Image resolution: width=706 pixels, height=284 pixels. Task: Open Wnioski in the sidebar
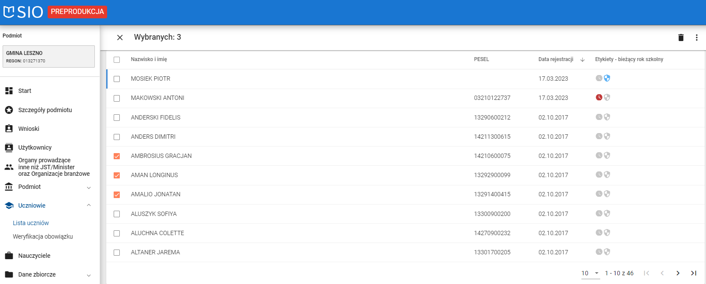(29, 129)
